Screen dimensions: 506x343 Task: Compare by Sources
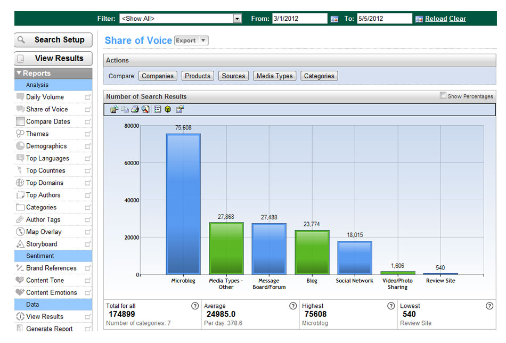(x=233, y=76)
